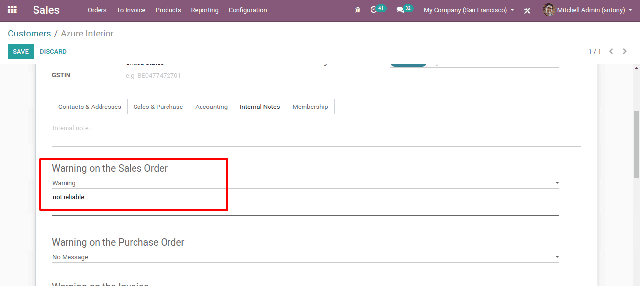Click the debug bug icon

(358, 10)
